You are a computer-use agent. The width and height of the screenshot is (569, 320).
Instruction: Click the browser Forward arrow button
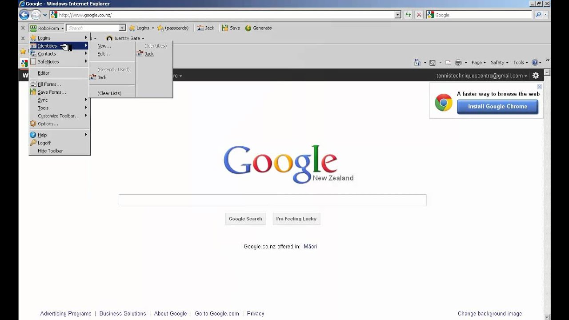click(36, 15)
